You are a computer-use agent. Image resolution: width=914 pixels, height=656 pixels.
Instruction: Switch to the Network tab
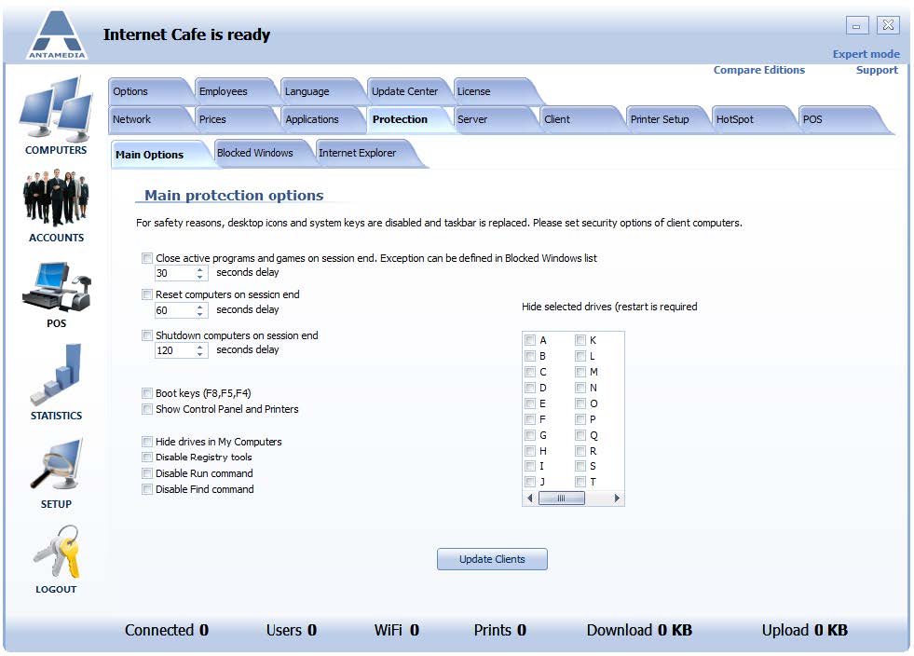[x=149, y=119]
